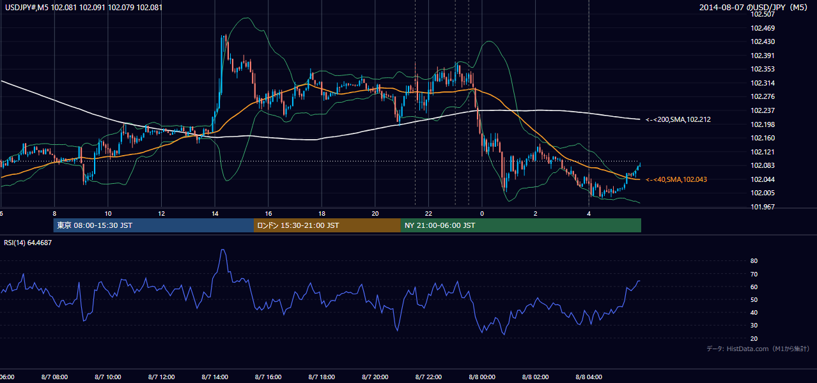This screenshot has height=383, width=817.
Task: Select RSI scale value 50
Action: [x=754, y=299]
